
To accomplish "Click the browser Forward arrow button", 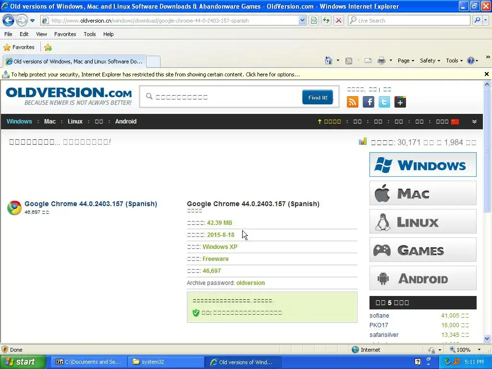I will point(21,21).
